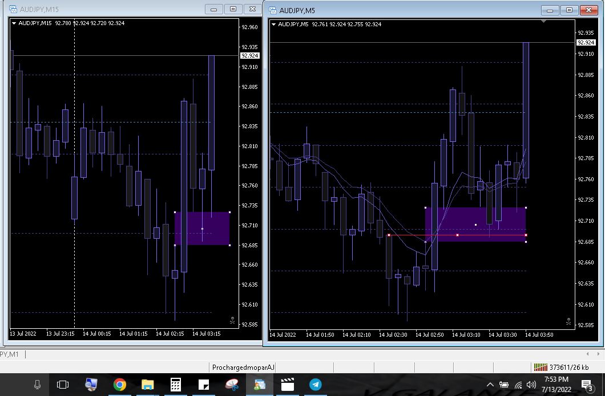
Task: Click the Movies clapperboard taskbar icon
Action: 287,385
